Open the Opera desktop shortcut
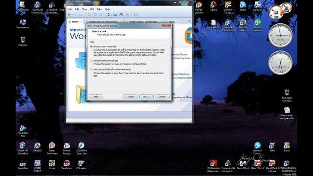 point(213,6)
